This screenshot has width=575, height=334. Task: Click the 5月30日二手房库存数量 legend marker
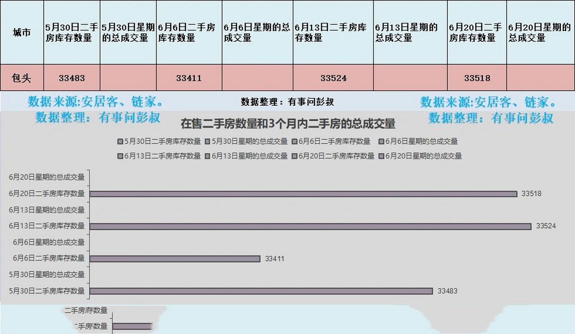pos(120,141)
